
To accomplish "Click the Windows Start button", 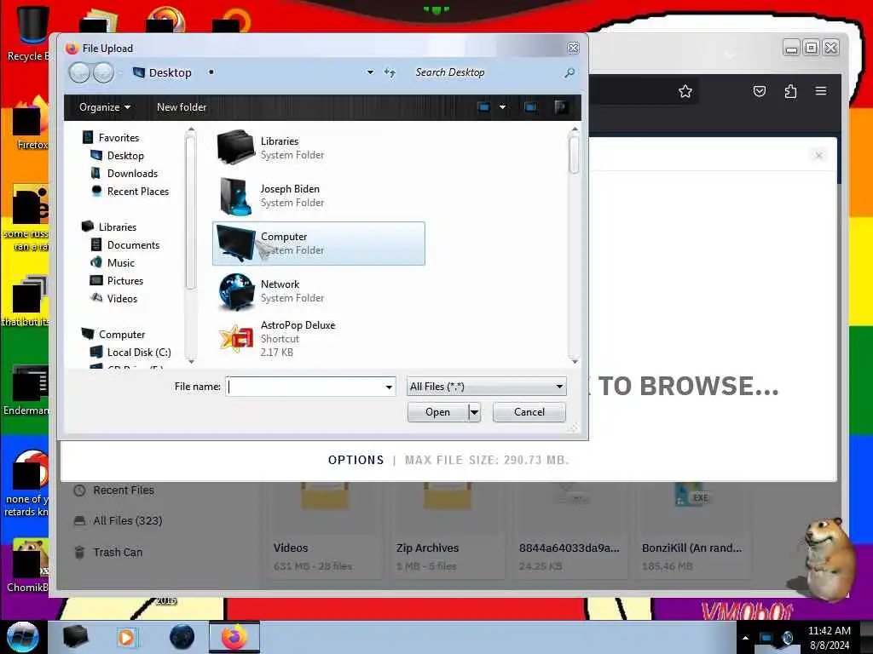I will click(22, 637).
